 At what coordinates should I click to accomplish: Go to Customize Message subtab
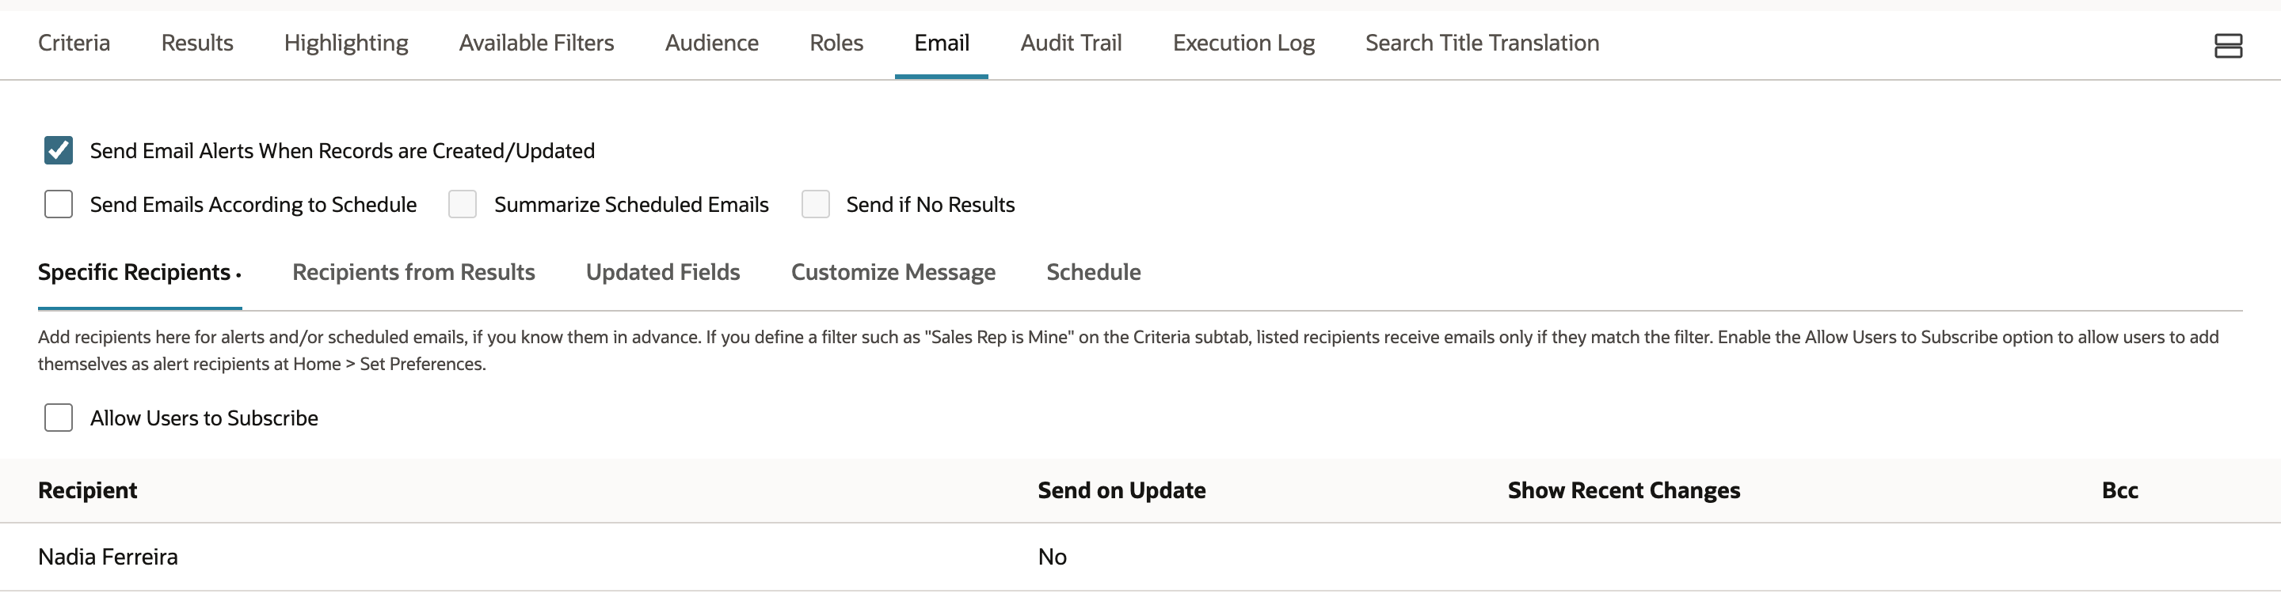point(893,271)
